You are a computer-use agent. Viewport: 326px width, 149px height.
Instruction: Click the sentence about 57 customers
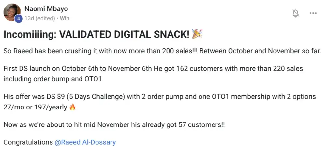click(x=114, y=125)
